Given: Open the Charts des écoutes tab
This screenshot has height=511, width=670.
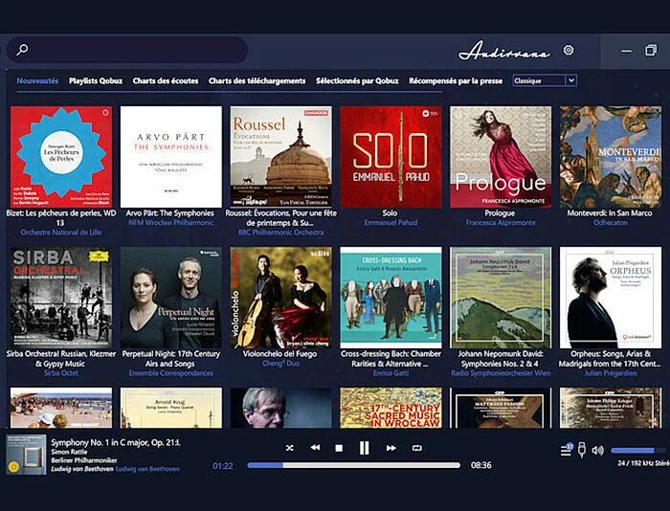Looking at the screenshot, I should pos(166,80).
